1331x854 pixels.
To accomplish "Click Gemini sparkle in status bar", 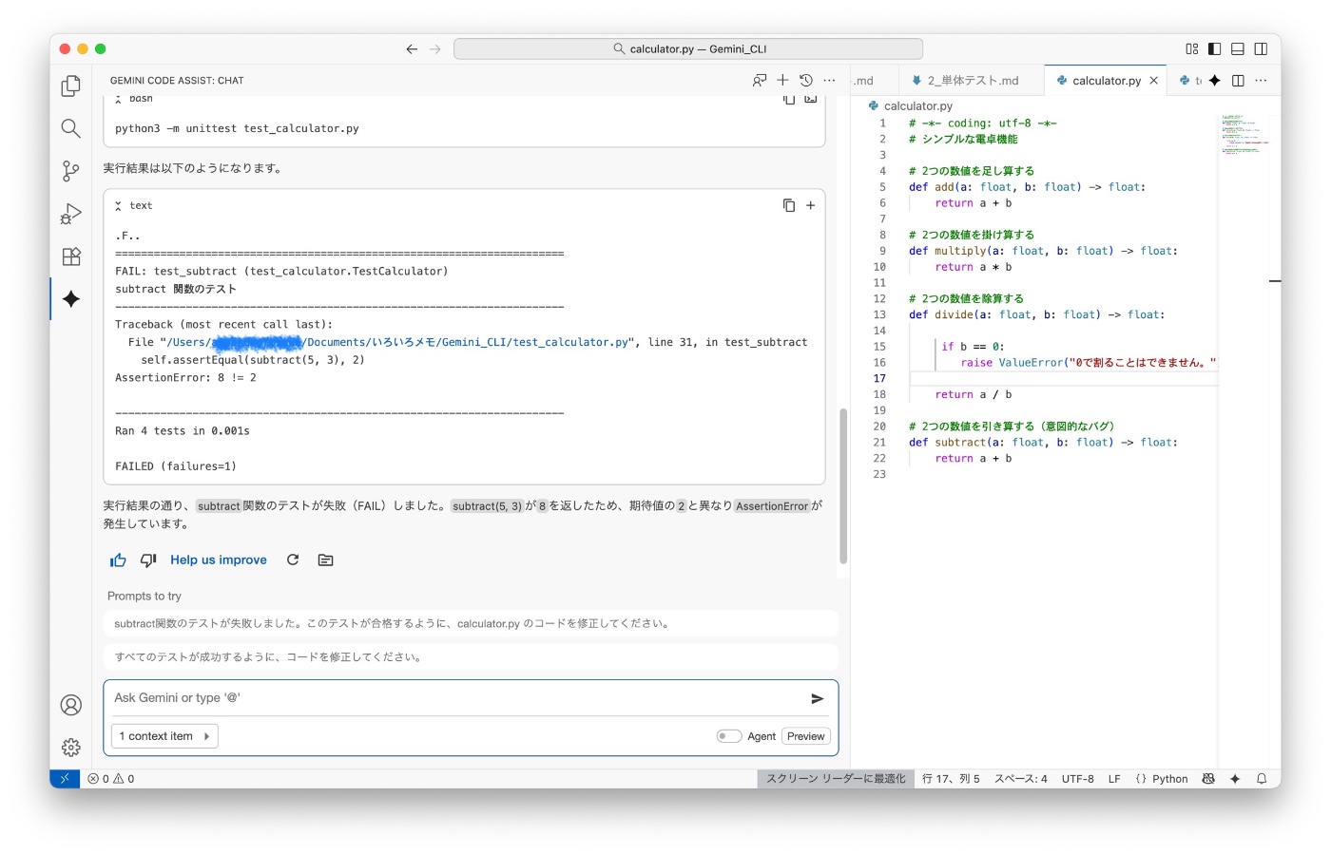I will coord(1235,779).
